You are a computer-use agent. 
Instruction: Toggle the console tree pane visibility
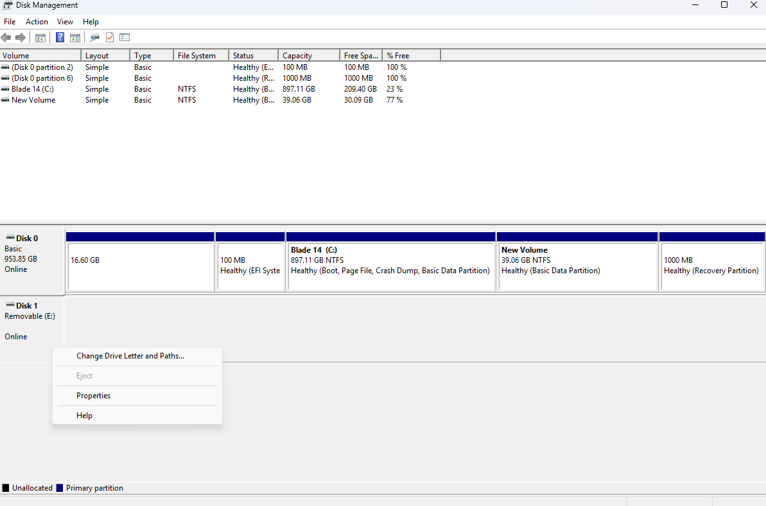click(40, 37)
